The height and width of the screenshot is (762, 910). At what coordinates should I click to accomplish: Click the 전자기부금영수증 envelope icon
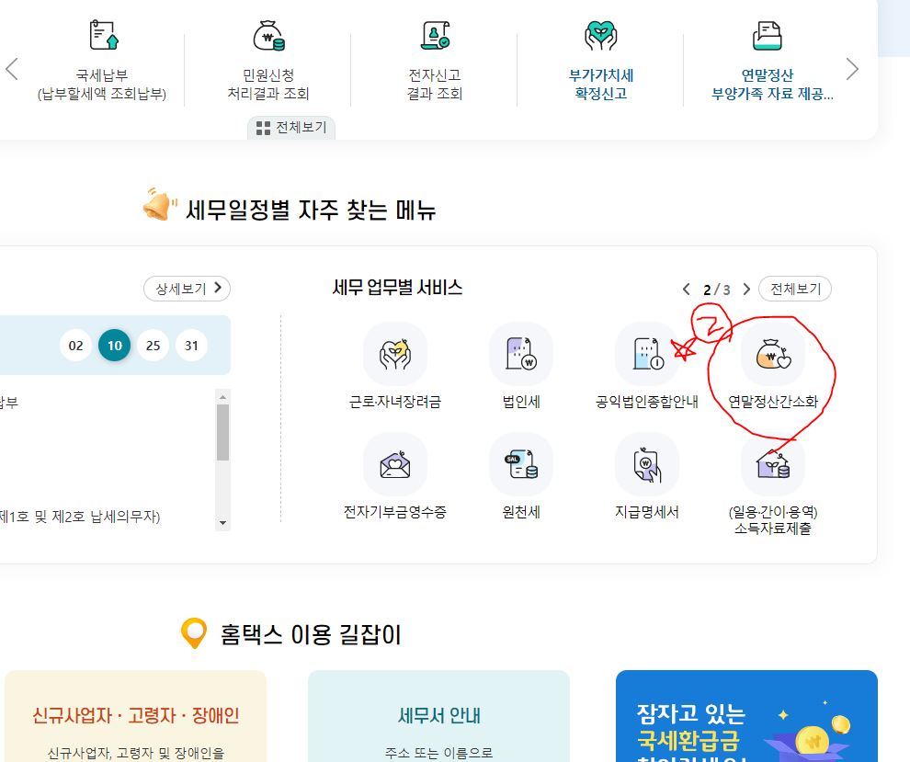click(395, 464)
